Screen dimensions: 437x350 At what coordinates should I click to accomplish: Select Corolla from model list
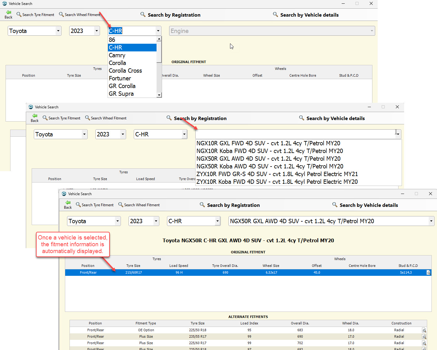pyautogui.click(x=132, y=63)
